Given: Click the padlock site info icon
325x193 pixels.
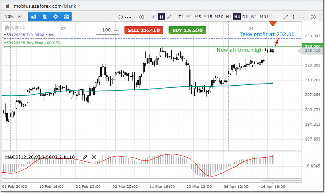Looking at the screenshot, I should 8,6.
